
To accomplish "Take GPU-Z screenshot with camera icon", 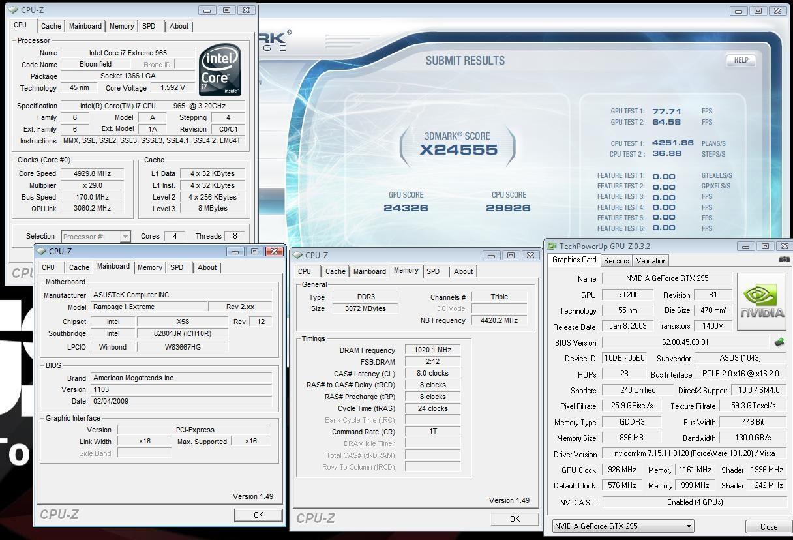I will pos(785,260).
